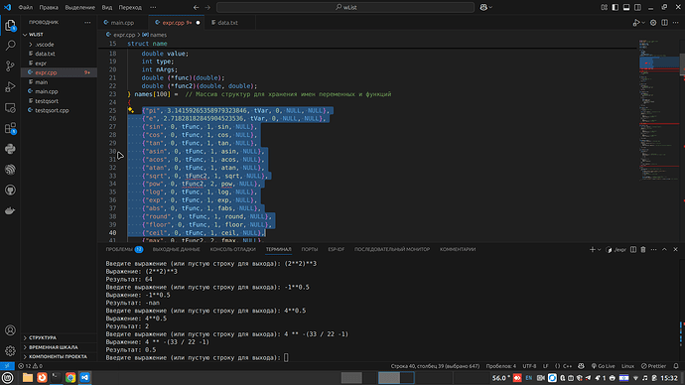The height and width of the screenshot is (385, 685).
Task: Toggle bottom panel visibility
Action: click(x=626, y=7)
